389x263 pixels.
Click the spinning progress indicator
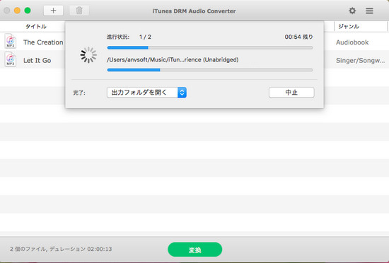click(88, 54)
